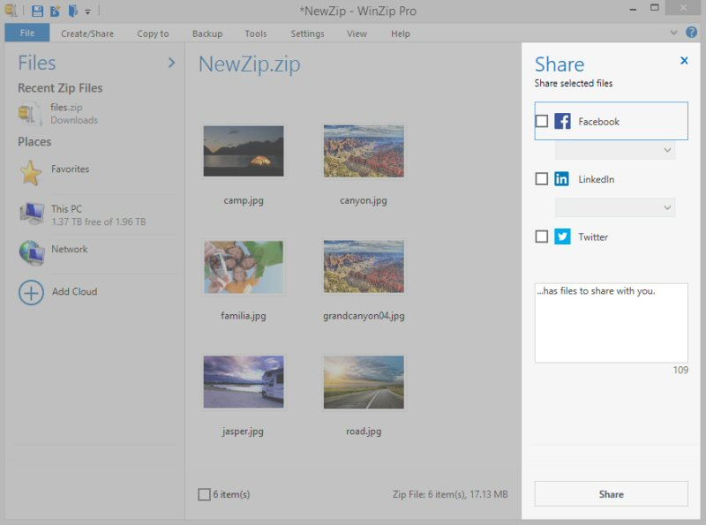Click the Help question mark icon
Image resolution: width=706 pixels, height=525 pixels.
point(691,33)
